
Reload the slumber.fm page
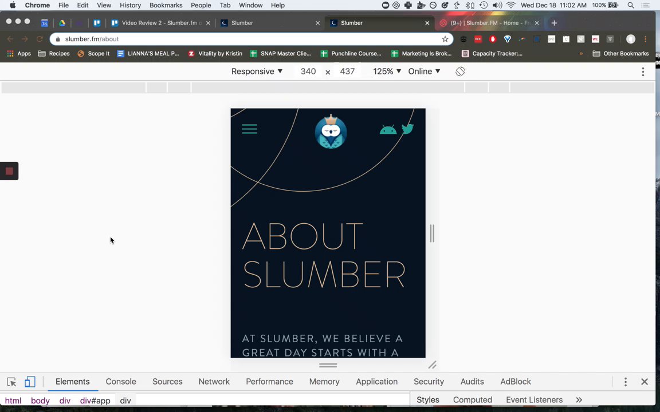(x=40, y=39)
